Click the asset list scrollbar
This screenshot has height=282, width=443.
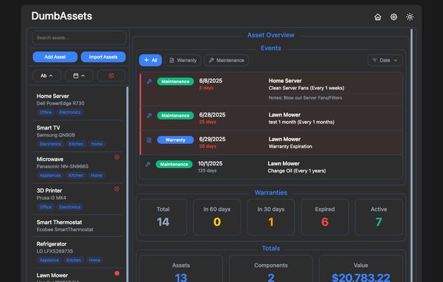[127, 185]
